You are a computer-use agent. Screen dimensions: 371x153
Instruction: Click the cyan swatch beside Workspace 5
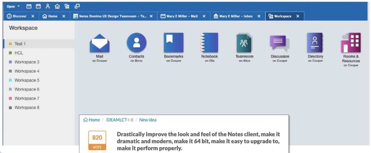tap(10, 80)
